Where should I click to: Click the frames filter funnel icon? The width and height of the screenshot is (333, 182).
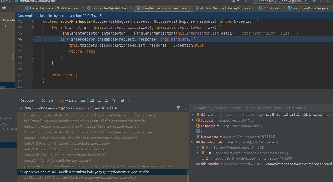pyautogui.click(x=178, y=108)
